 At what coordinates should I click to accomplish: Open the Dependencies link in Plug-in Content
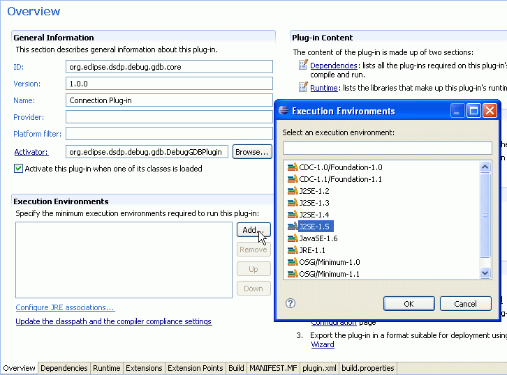(x=333, y=66)
